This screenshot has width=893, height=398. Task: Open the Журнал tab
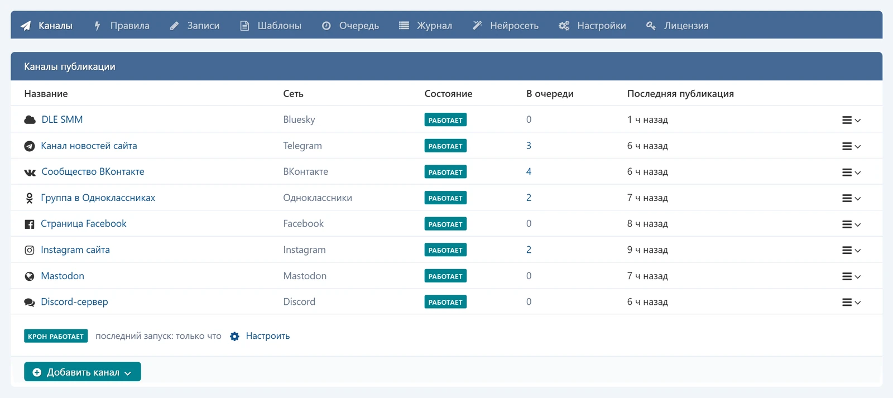tap(426, 25)
